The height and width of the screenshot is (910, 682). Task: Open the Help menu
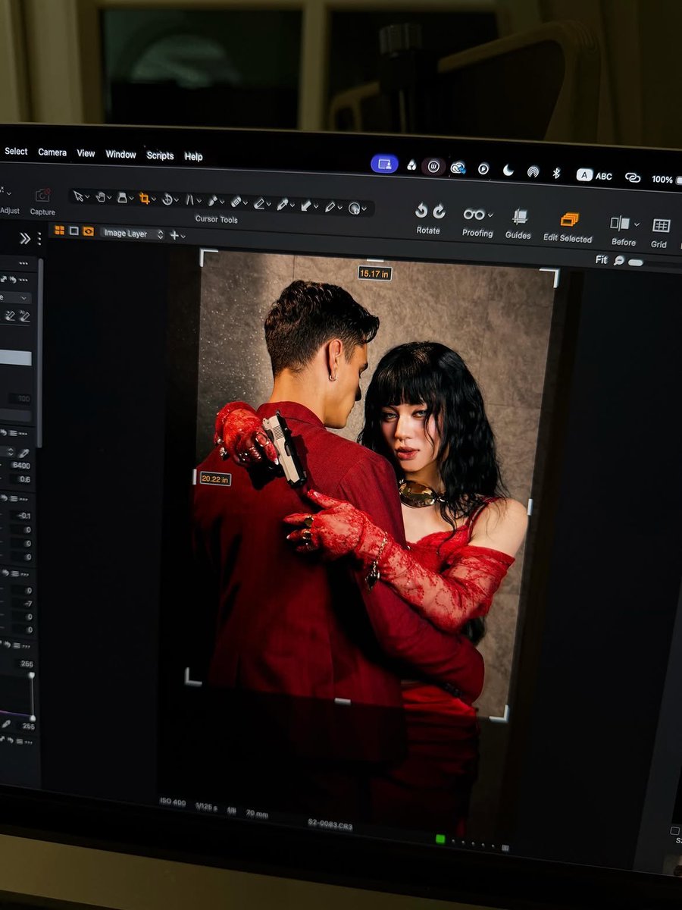pyautogui.click(x=194, y=156)
